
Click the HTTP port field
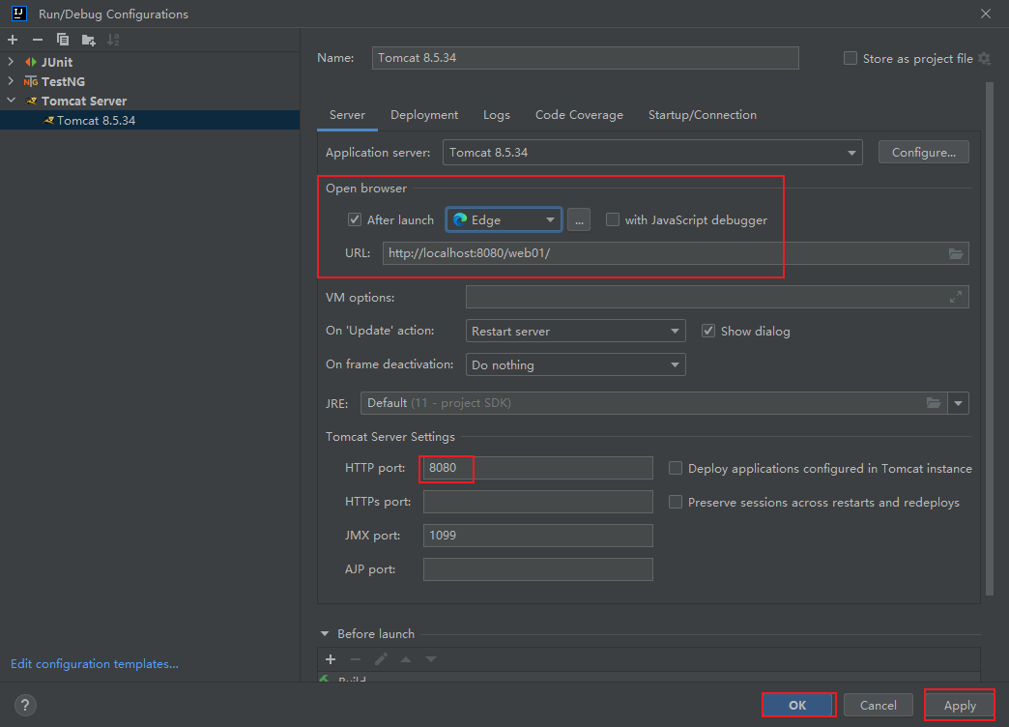click(538, 468)
